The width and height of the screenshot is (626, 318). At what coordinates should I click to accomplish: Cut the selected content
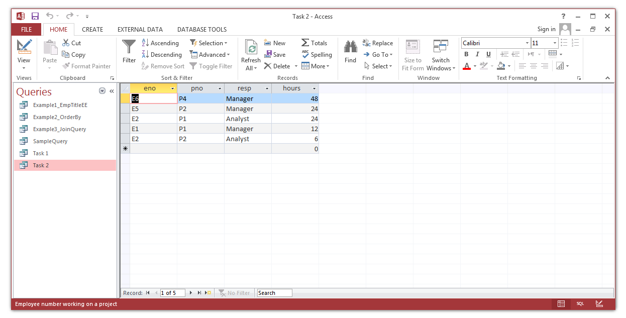click(71, 43)
